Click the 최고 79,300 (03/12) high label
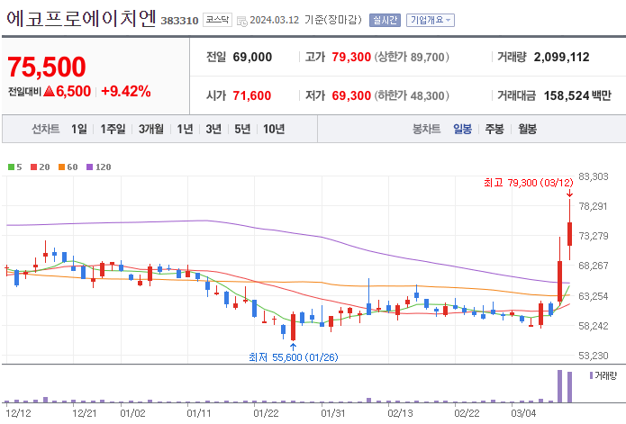This screenshot has width=626, height=424. pyautogui.click(x=528, y=183)
